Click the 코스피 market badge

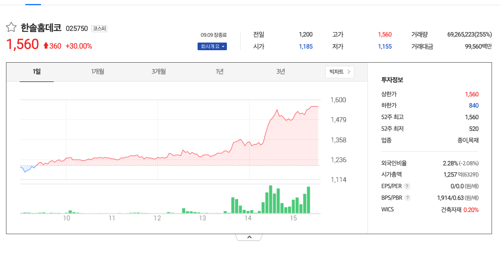click(99, 29)
